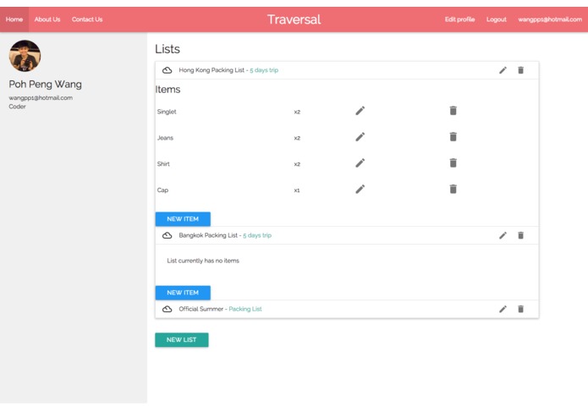
Task: Delete the Shirt item
Action: pyautogui.click(x=453, y=163)
